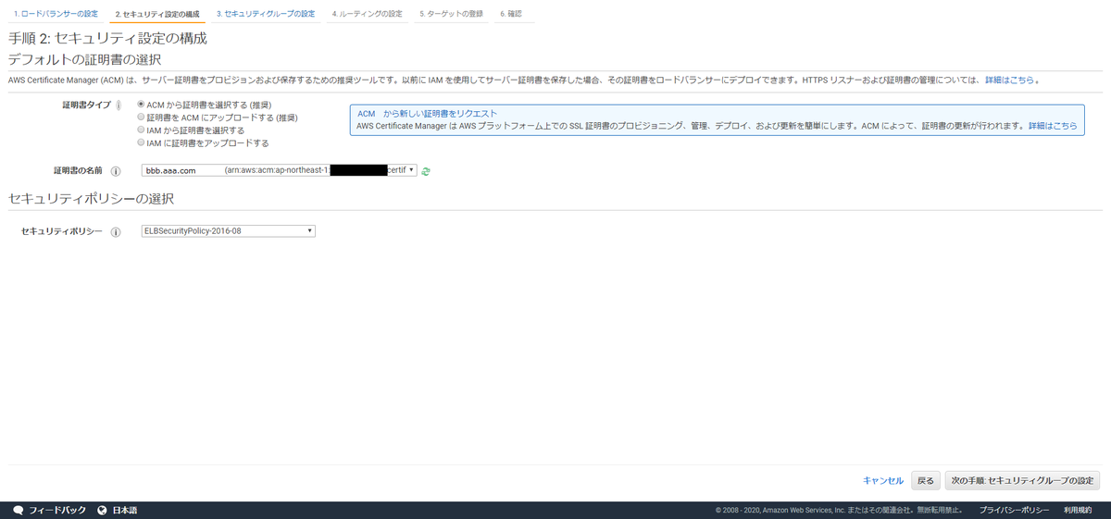Click the feedback speech bubble icon
The height and width of the screenshot is (519, 1111).
point(18,511)
